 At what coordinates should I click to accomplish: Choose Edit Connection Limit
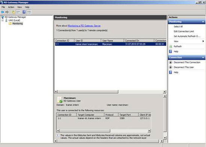click(x=184, y=31)
